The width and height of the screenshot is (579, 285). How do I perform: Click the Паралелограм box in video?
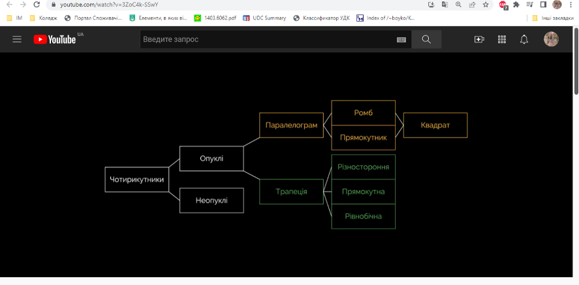click(x=291, y=126)
